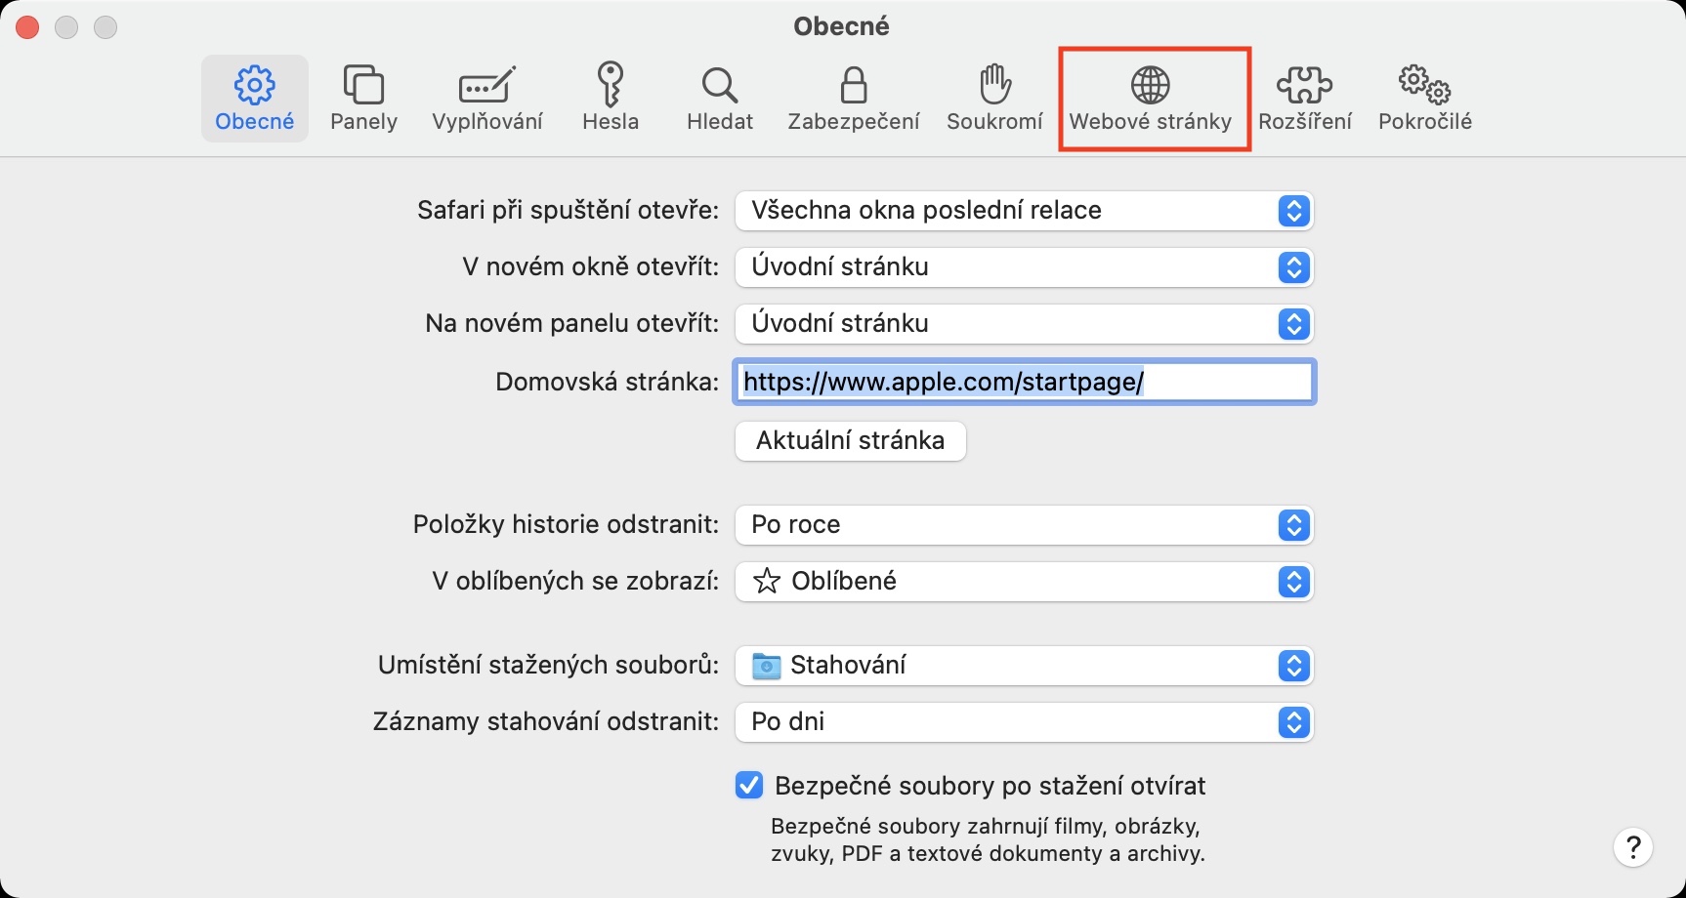Open the Zabezpečení padlock icon
This screenshot has width=1686, height=898.
[x=854, y=86]
